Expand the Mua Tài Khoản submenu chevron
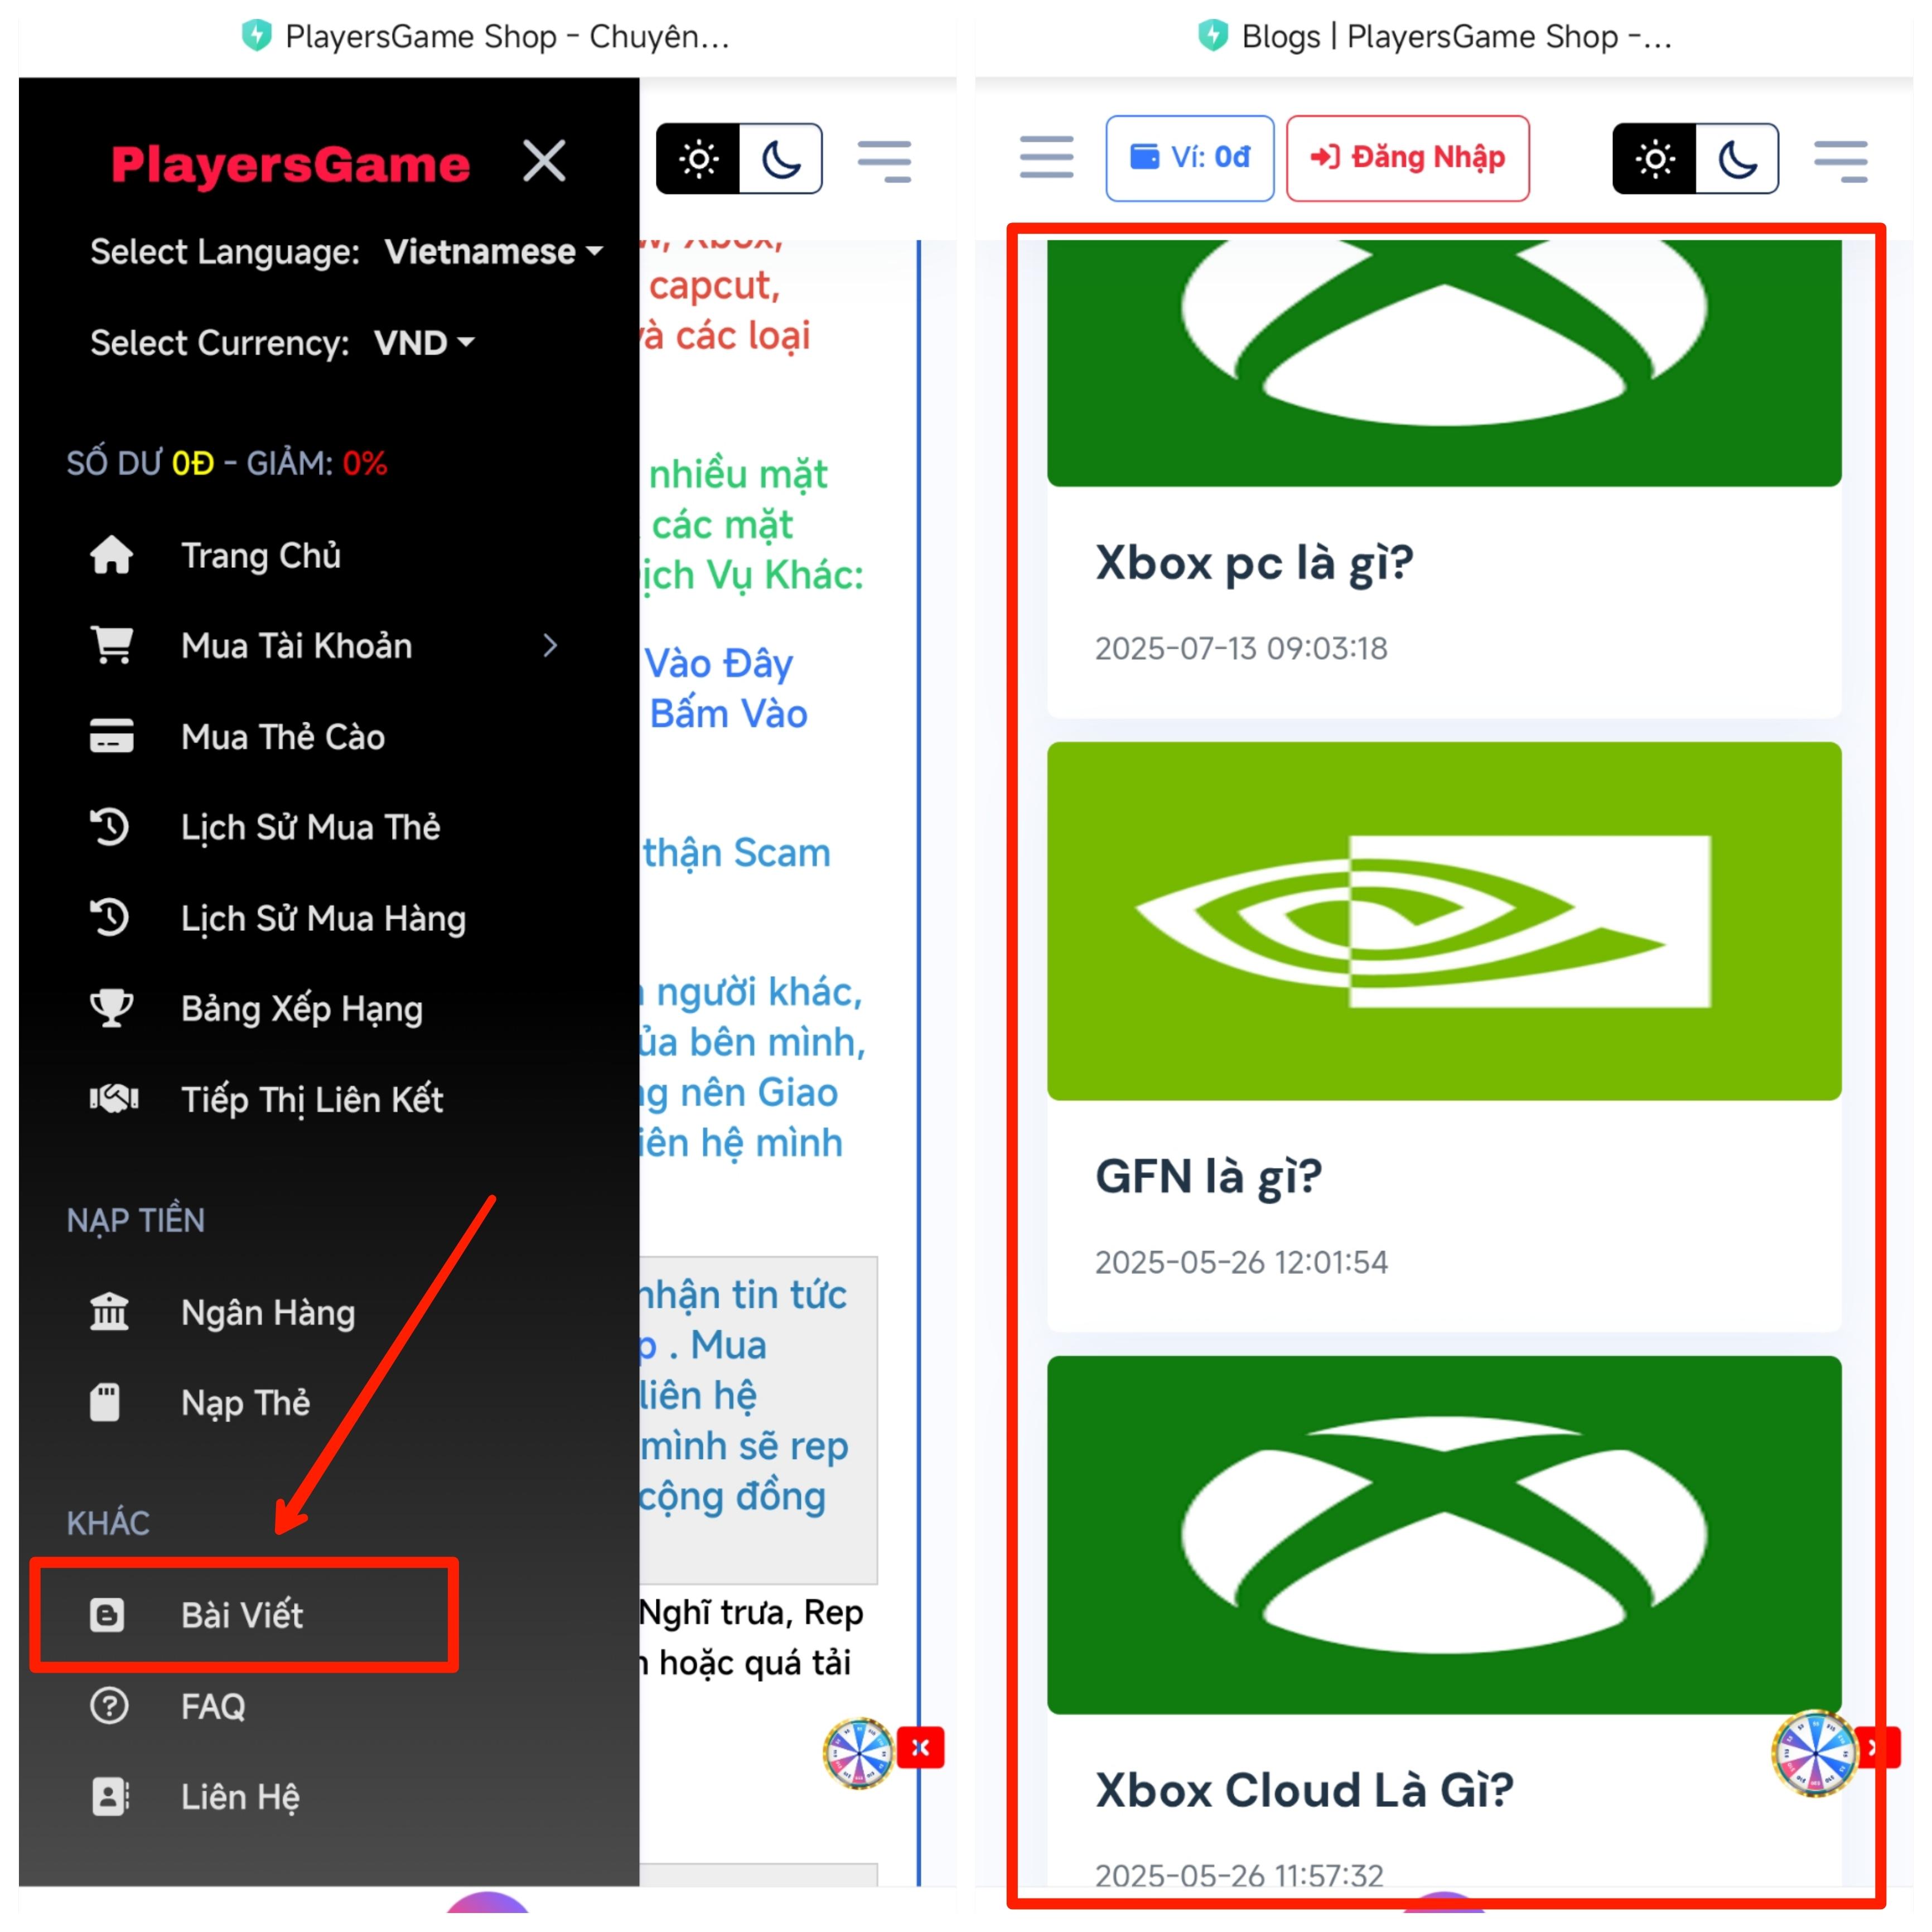The image size is (1932, 1932). [x=550, y=646]
